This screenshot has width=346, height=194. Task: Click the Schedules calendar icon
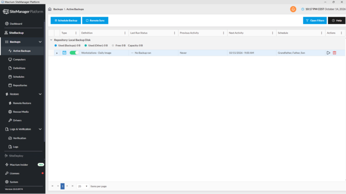tap(10, 77)
